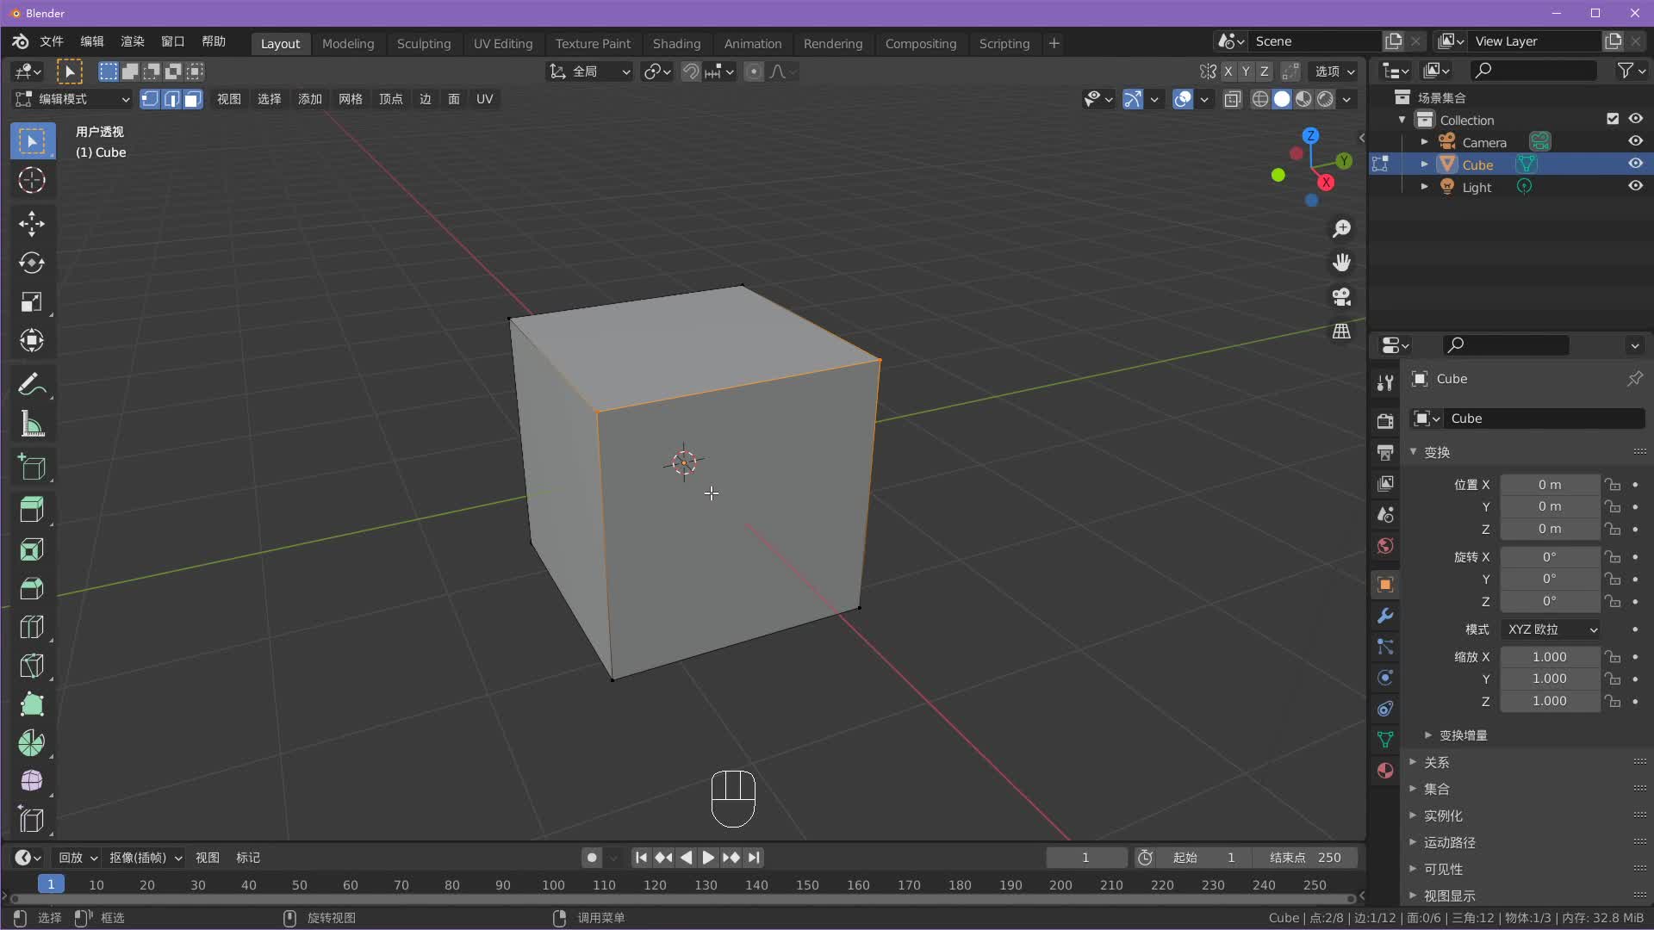Open the World properties tab
The width and height of the screenshot is (1654, 930).
1385,546
